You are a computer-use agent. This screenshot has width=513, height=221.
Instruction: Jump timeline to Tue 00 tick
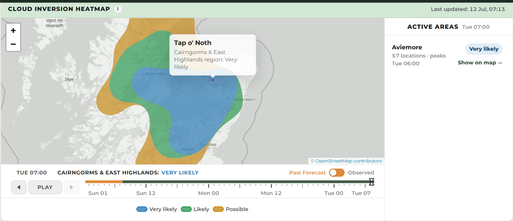(x=334, y=185)
